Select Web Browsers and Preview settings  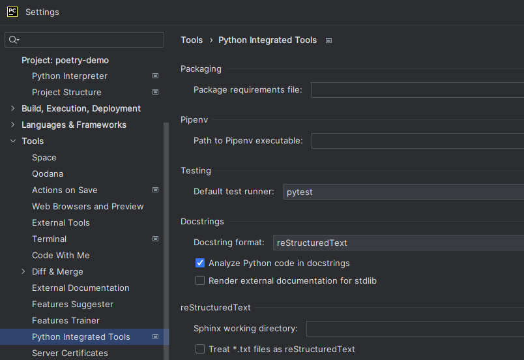pyautogui.click(x=87, y=207)
